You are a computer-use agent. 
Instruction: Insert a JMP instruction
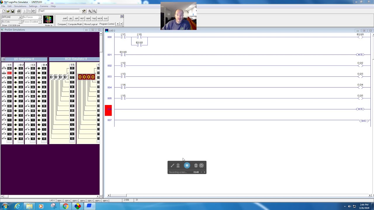click(x=65, y=19)
